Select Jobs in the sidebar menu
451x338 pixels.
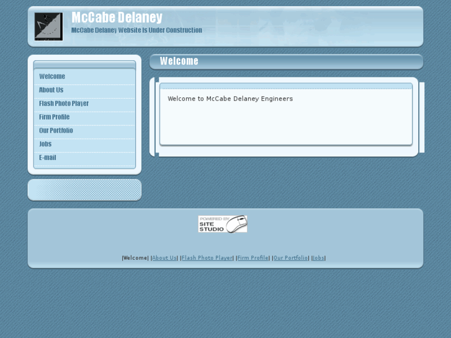(45, 144)
